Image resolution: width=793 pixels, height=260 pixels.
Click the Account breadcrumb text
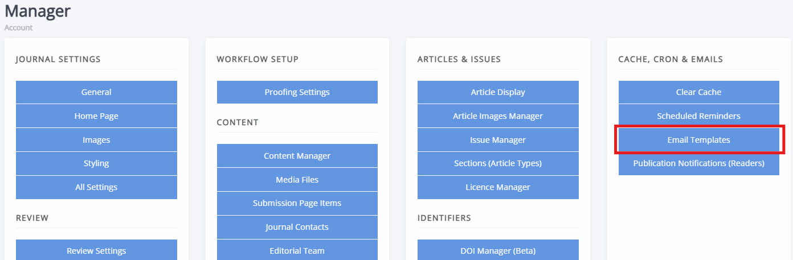click(x=19, y=27)
